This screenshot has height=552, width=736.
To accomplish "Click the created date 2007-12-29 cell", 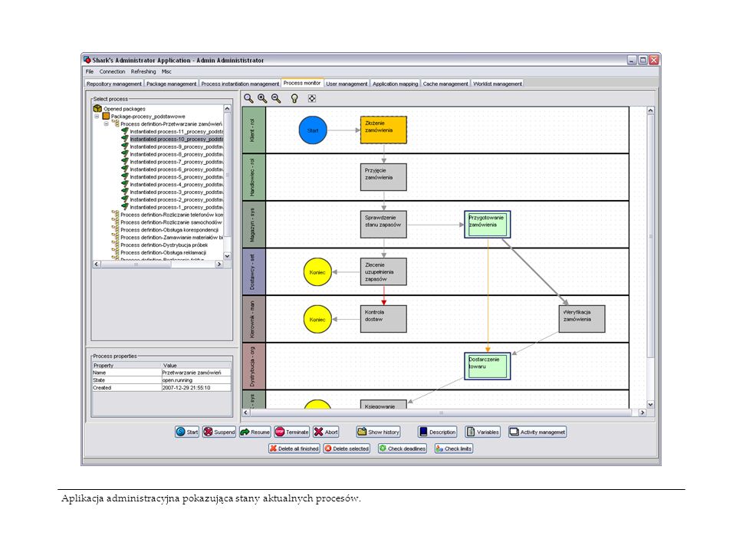I will tap(196, 388).
